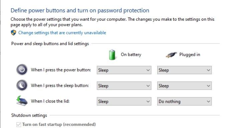The width and height of the screenshot is (227, 128).
Task: Click the laptop lid close icon
Action: tap(22, 101)
